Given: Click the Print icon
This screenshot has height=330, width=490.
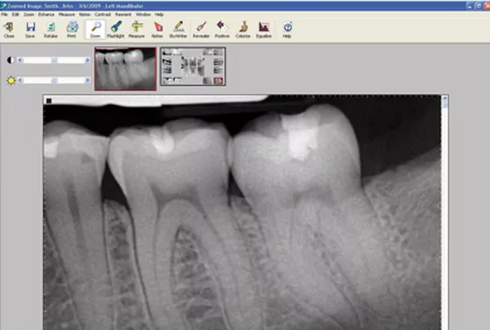Looking at the screenshot, I should 72,30.
